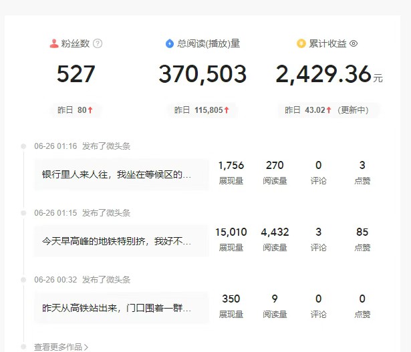The image size is (411, 352).
Task: Open the post starting with 今天早高峰的地铁
Action: click(x=121, y=241)
